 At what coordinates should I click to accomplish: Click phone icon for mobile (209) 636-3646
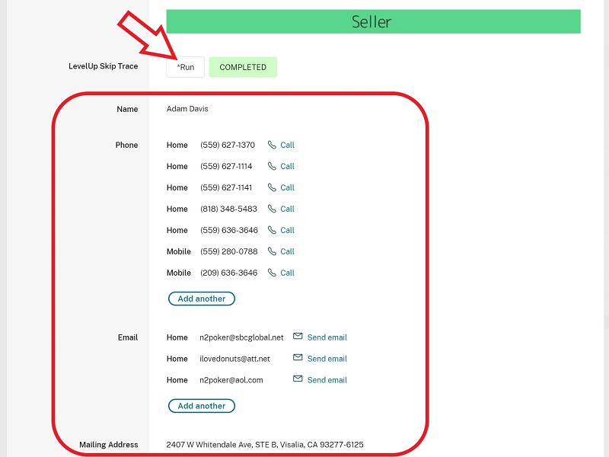pos(272,273)
